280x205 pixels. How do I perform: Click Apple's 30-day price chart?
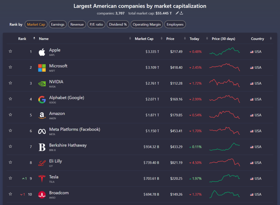point(225,51)
